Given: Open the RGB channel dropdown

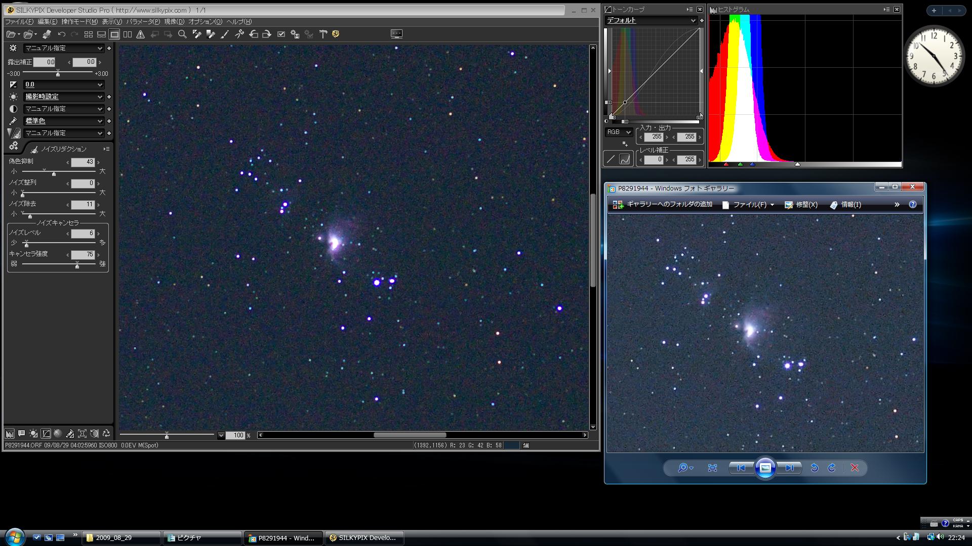Looking at the screenshot, I should [619, 132].
